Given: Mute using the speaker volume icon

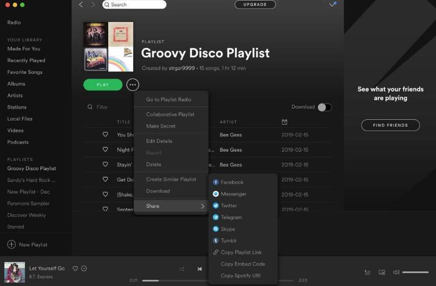Looking at the screenshot, I should tap(396, 272).
